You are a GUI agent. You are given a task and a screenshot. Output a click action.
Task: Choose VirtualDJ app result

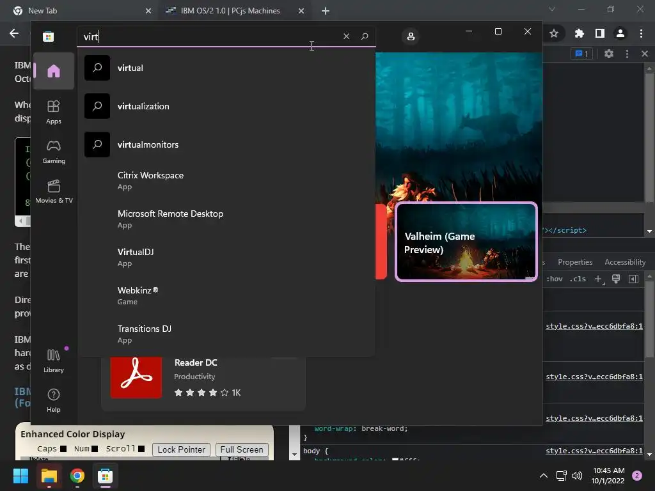pos(226,258)
